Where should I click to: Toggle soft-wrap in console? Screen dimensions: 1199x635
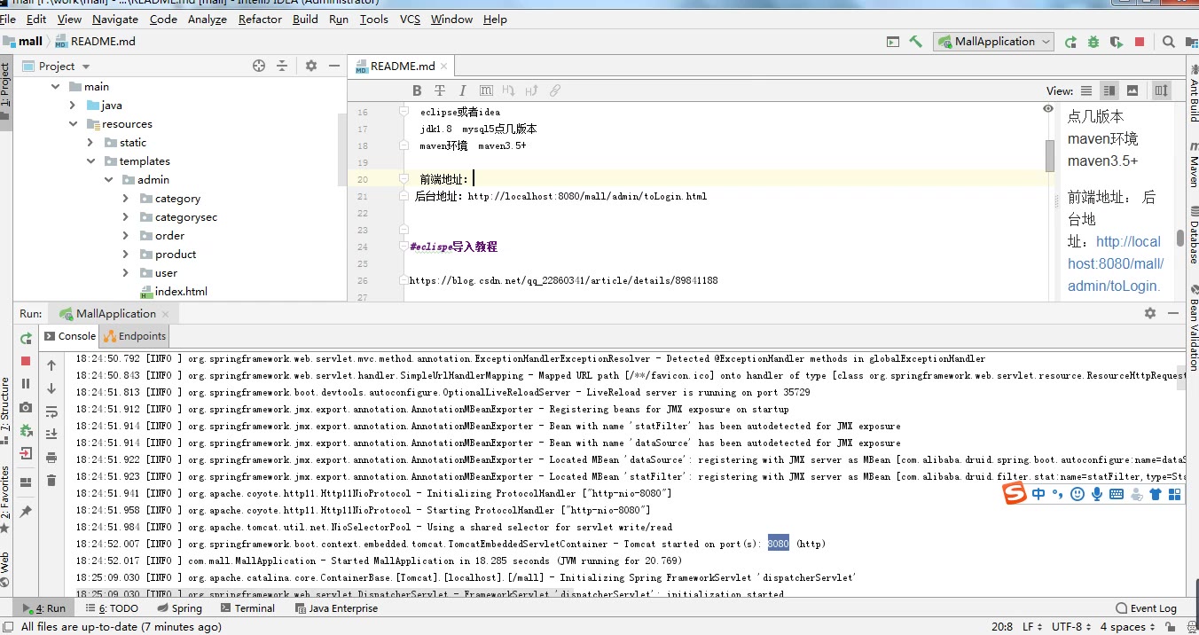point(51,412)
